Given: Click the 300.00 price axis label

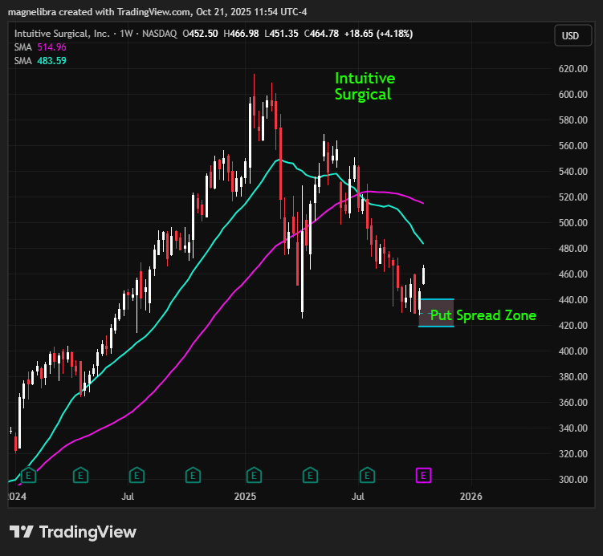Looking at the screenshot, I should (x=573, y=480).
